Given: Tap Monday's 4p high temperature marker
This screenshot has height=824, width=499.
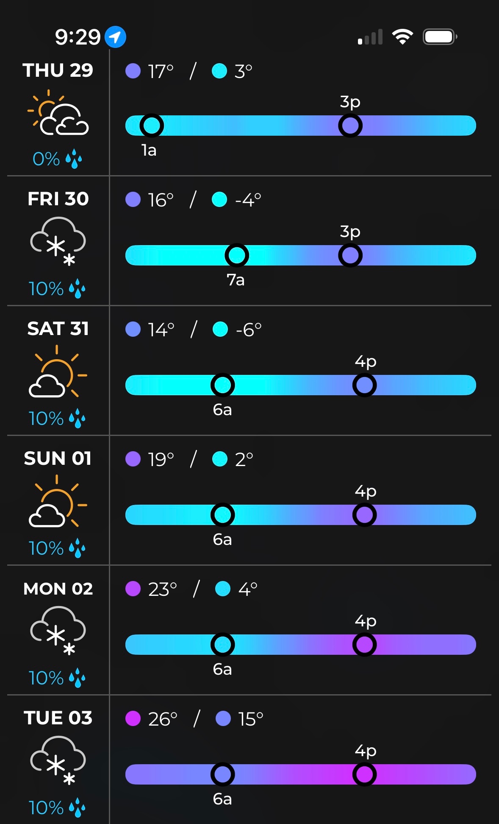Looking at the screenshot, I should pos(364,645).
